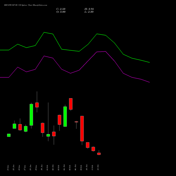Image resolution: width=176 pixels, height=176 pixels.
Task: Click the open value "O: 3.00"
Action: (61, 12)
